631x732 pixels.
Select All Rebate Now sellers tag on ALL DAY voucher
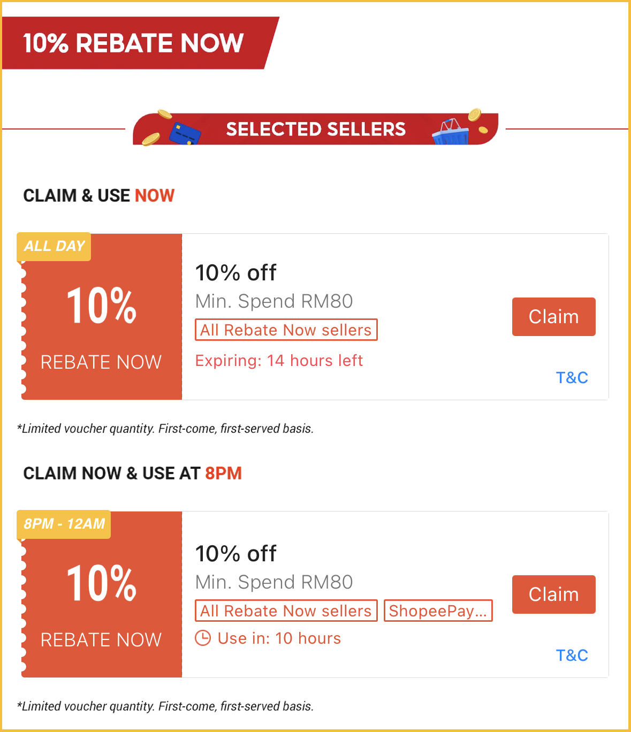tap(286, 330)
